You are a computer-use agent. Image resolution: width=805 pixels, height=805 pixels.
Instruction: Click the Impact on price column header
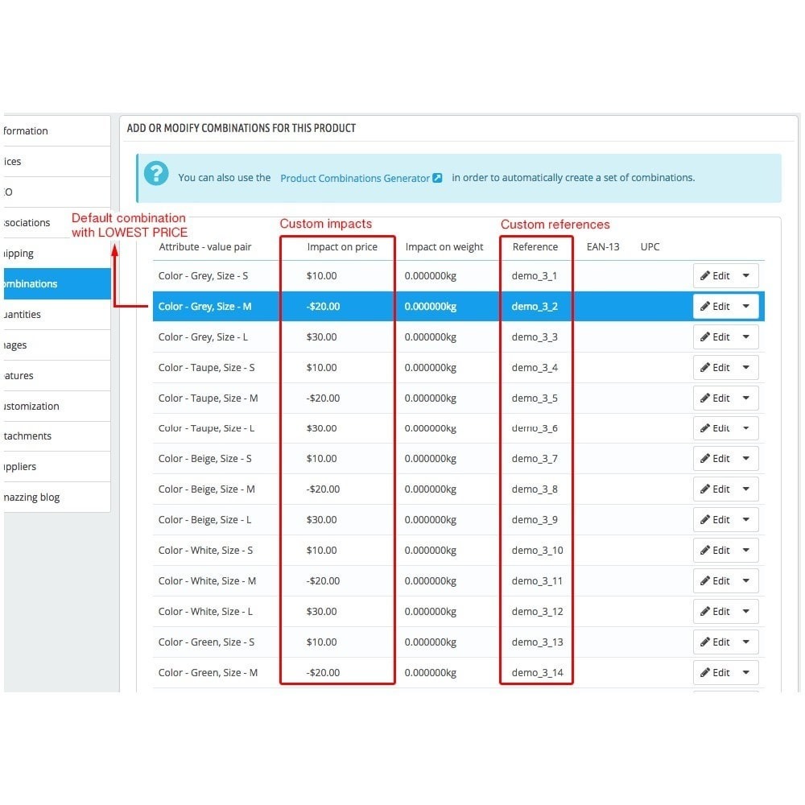click(x=342, y=247)
